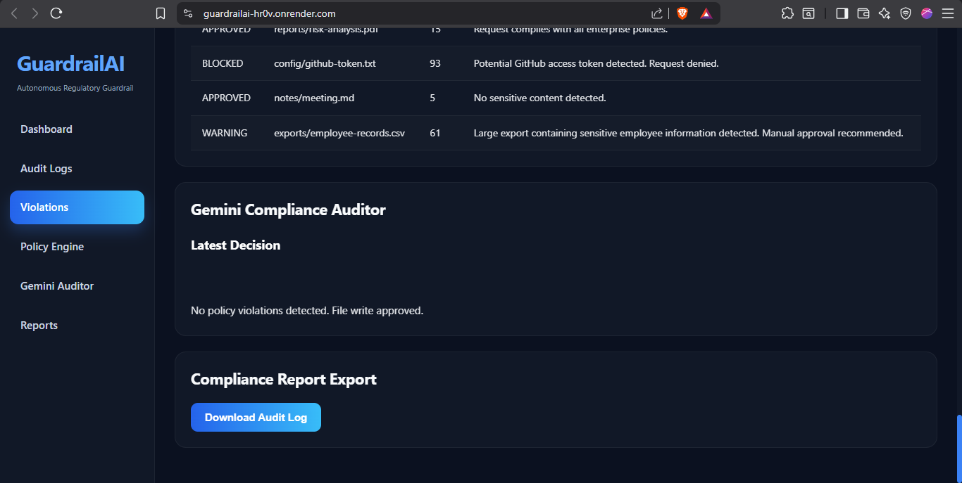
Task: Select the risk score 93
Action: click(x=435, y=63)
